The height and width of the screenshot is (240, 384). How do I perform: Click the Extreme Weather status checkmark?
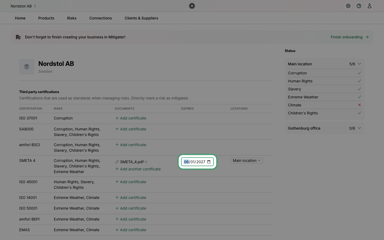pos(359,97)
